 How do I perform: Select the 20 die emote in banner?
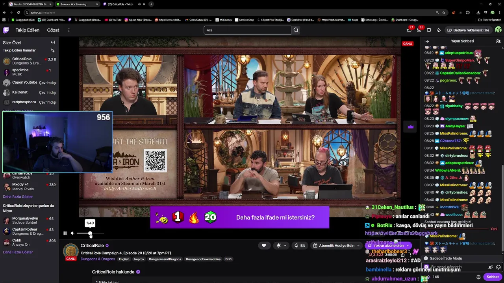(x=210, y=217)
